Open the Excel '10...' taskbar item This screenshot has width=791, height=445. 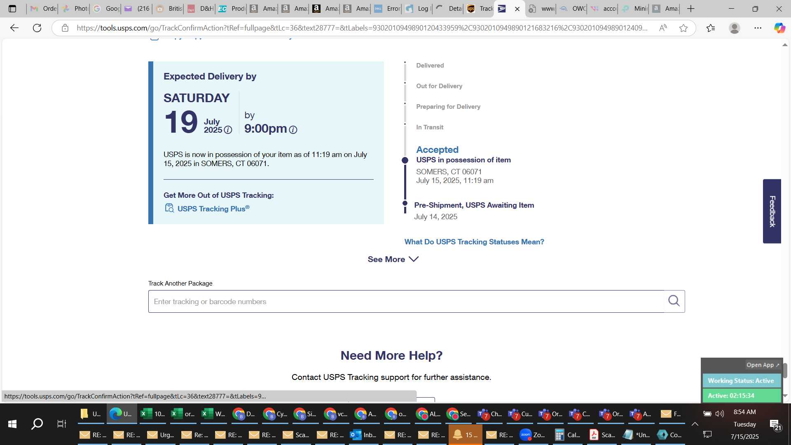152,414
